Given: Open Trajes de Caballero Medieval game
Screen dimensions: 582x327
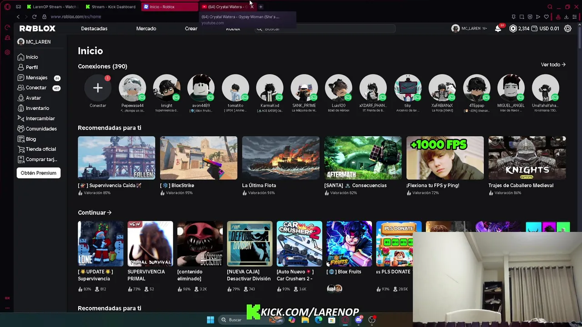Looking at the screenshot, I should coord(527,158).
